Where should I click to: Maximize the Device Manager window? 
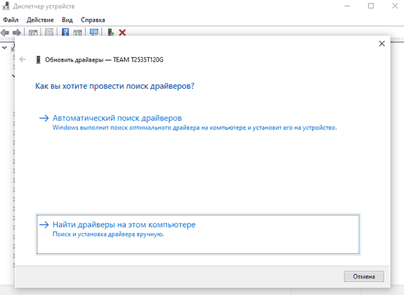tap(371, 5)
